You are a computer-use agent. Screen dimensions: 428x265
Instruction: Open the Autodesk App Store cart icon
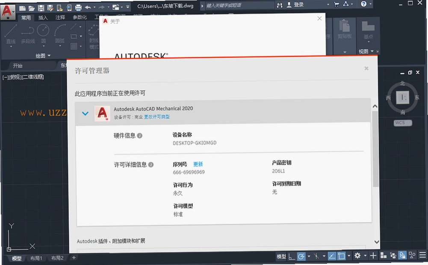coord(336,4)
